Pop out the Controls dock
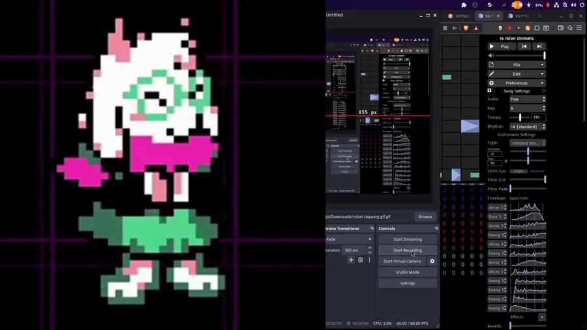This screenshot has height=330, width=587. [436, 228]
